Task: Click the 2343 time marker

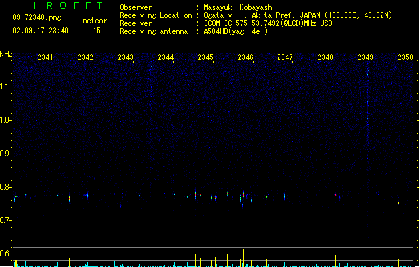Action: [126, 57]
